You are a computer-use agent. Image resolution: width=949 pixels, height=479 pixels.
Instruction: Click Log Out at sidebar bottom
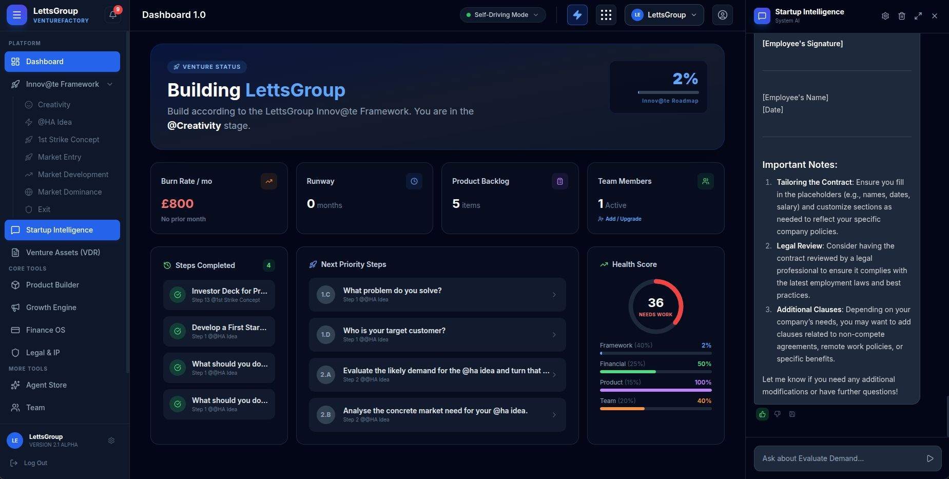tap(35, 463)
